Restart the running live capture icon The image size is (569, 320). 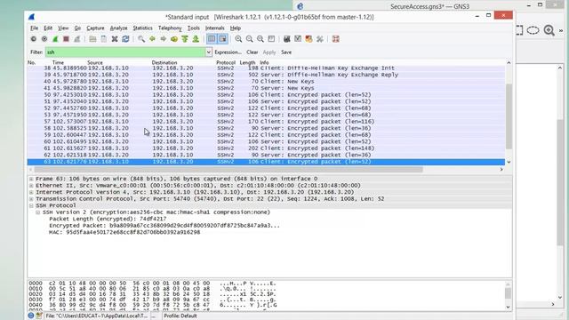coord(77,39)
